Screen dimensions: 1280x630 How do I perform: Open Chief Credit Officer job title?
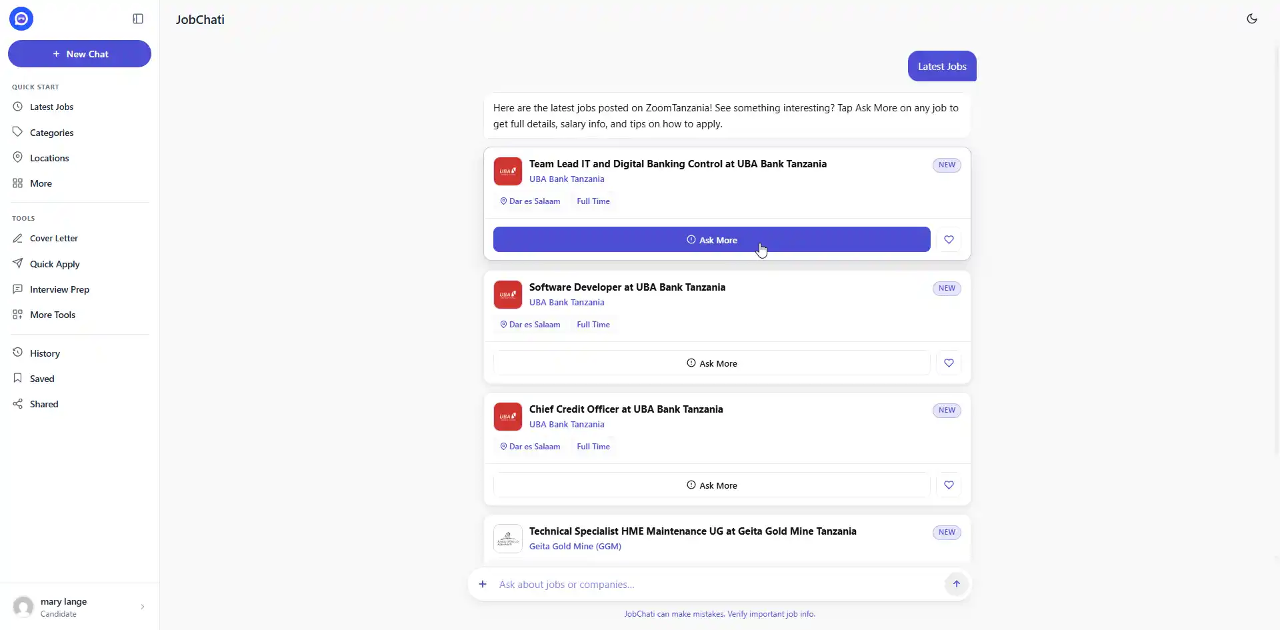pyautogui.click(x=626, y=409)
